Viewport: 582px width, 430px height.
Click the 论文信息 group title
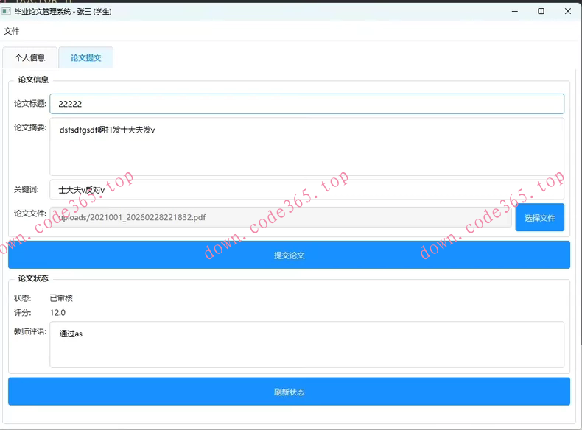tap(33, 80)
